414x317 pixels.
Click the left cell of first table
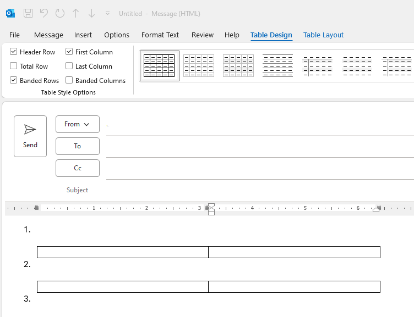[x=123, y=252]
